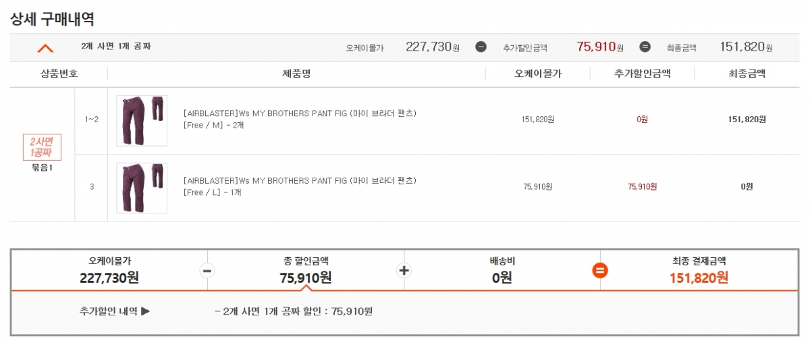Click the 오케이몰가 column header
This screenshot has width=810, height=339.
click(538, 74)
